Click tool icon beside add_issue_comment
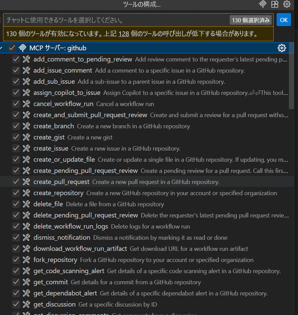The height and width of the screenshot is (315, 298). 26,70
